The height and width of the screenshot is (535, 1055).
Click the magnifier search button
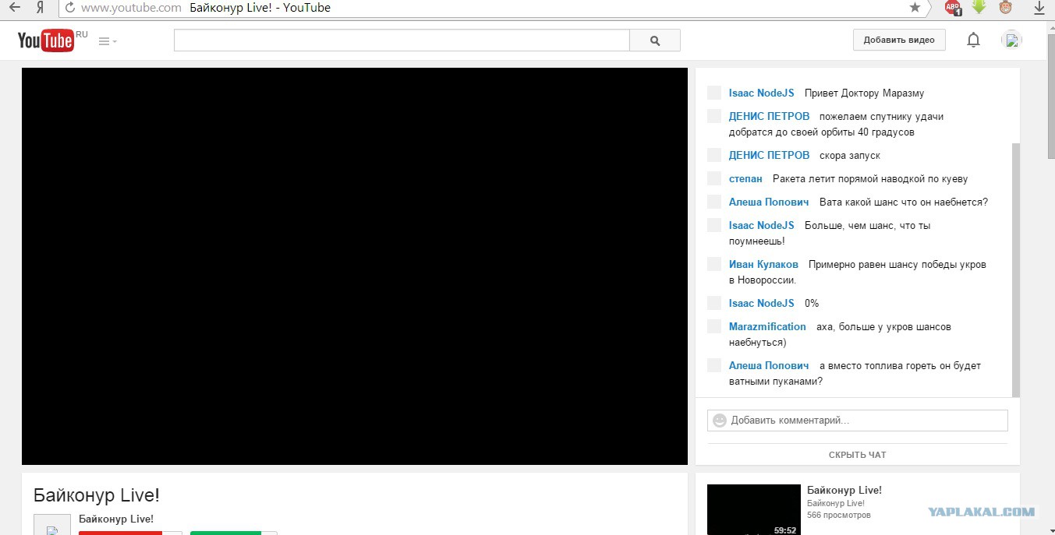coord(655,40)
